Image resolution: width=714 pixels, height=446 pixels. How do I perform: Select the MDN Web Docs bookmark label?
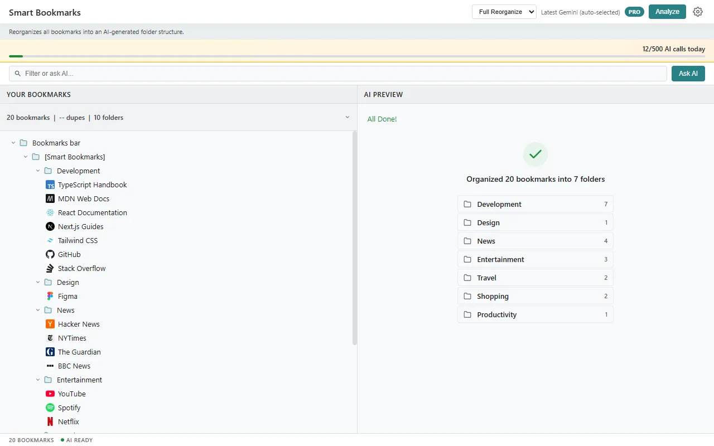point(84,198)
